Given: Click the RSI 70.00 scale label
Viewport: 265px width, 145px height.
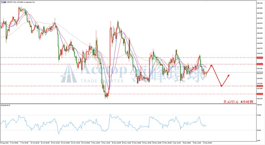Looking at the screenshot, I should (259, 115).
